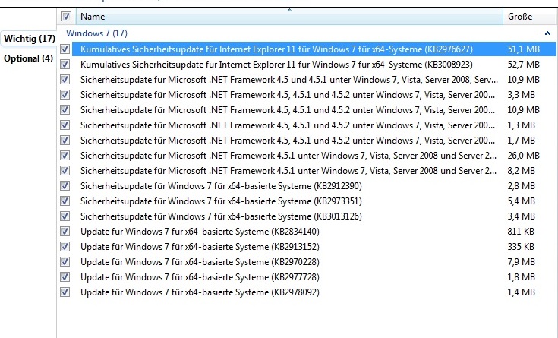
Task: Uncheck the checkbox for Update KB2970228
Action: (65, 262)
